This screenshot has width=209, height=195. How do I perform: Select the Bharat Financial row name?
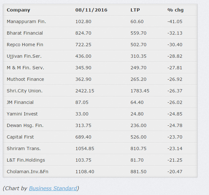coord(25,33)
